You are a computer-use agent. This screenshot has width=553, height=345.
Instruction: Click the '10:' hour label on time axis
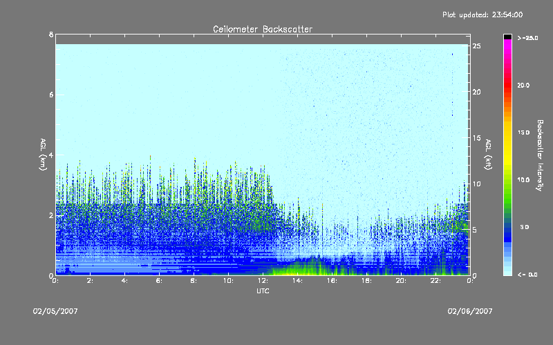(229, 281)
